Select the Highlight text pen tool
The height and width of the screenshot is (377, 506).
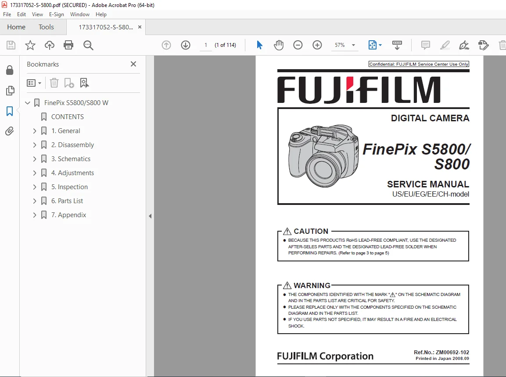pos(445,45)
